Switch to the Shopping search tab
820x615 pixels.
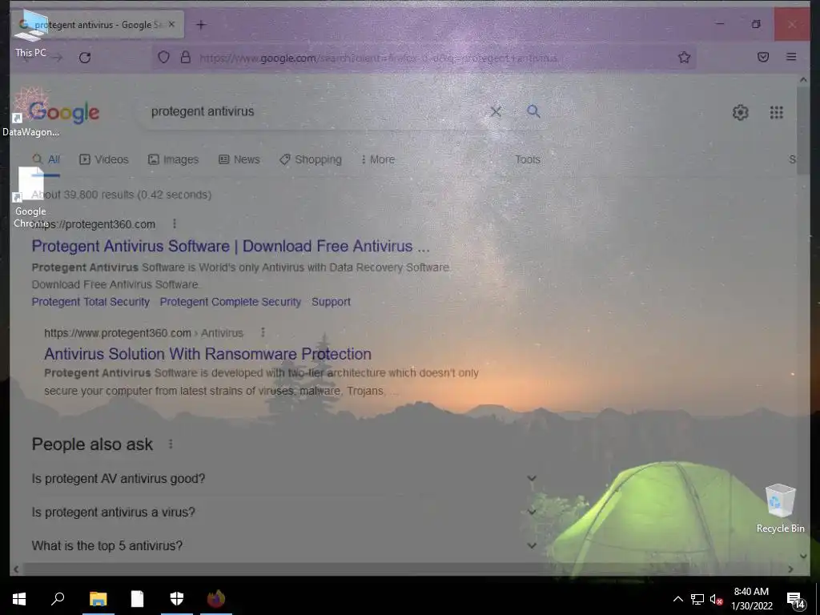(x=311, y=159)
